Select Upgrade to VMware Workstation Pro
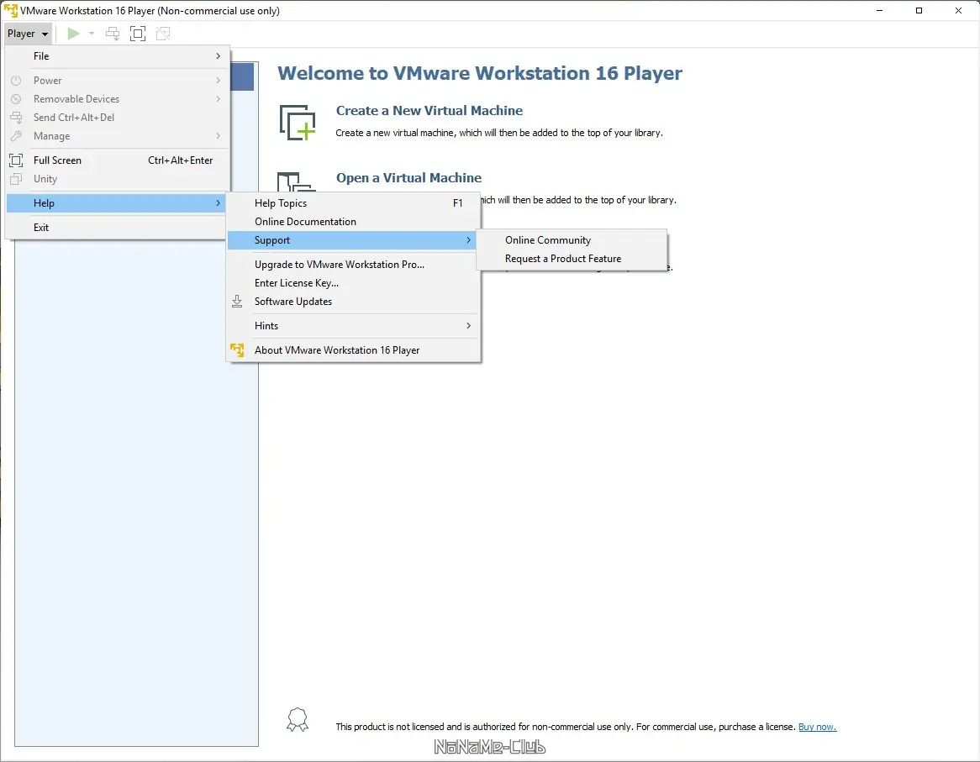980x762 pixels. (354, 264)
